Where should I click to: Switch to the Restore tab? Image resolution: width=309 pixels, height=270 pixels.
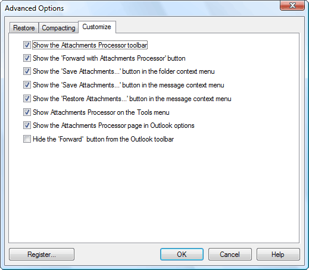point(24,28)
